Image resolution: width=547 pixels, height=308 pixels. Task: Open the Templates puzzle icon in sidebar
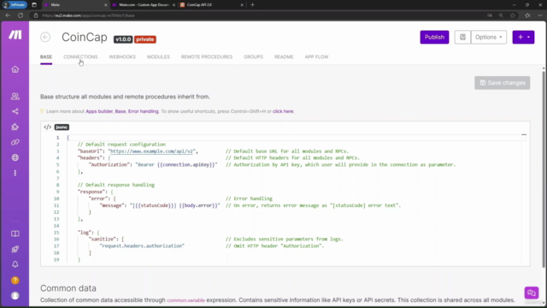15,127
